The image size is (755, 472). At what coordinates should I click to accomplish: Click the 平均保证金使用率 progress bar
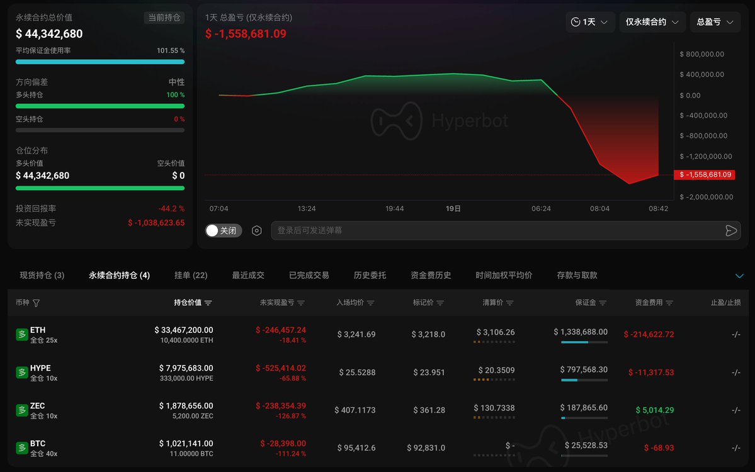click(100, 62)
